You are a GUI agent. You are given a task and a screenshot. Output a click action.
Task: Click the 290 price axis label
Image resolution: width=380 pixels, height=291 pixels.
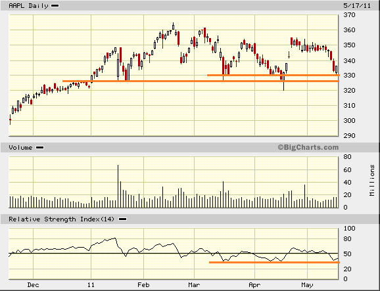point(349,135)
